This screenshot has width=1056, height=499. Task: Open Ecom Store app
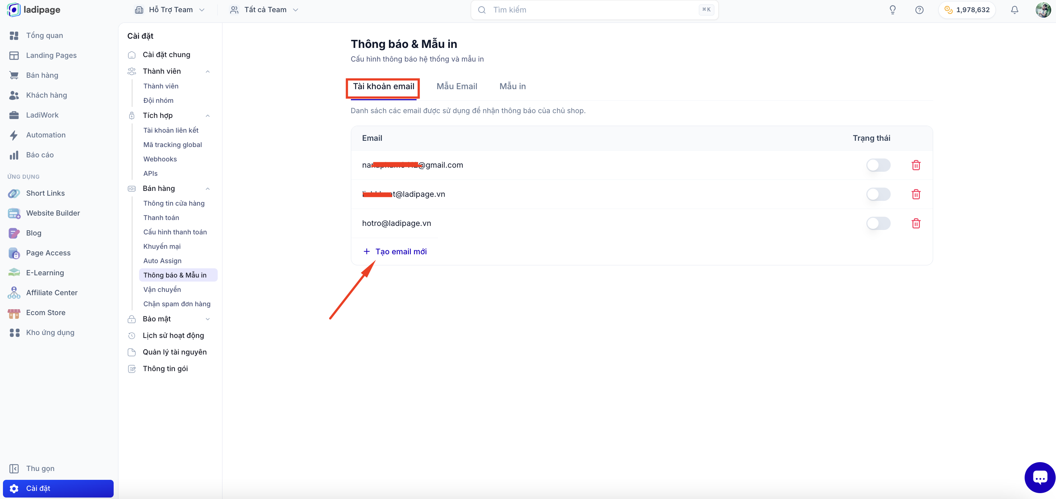click(45, 313)
